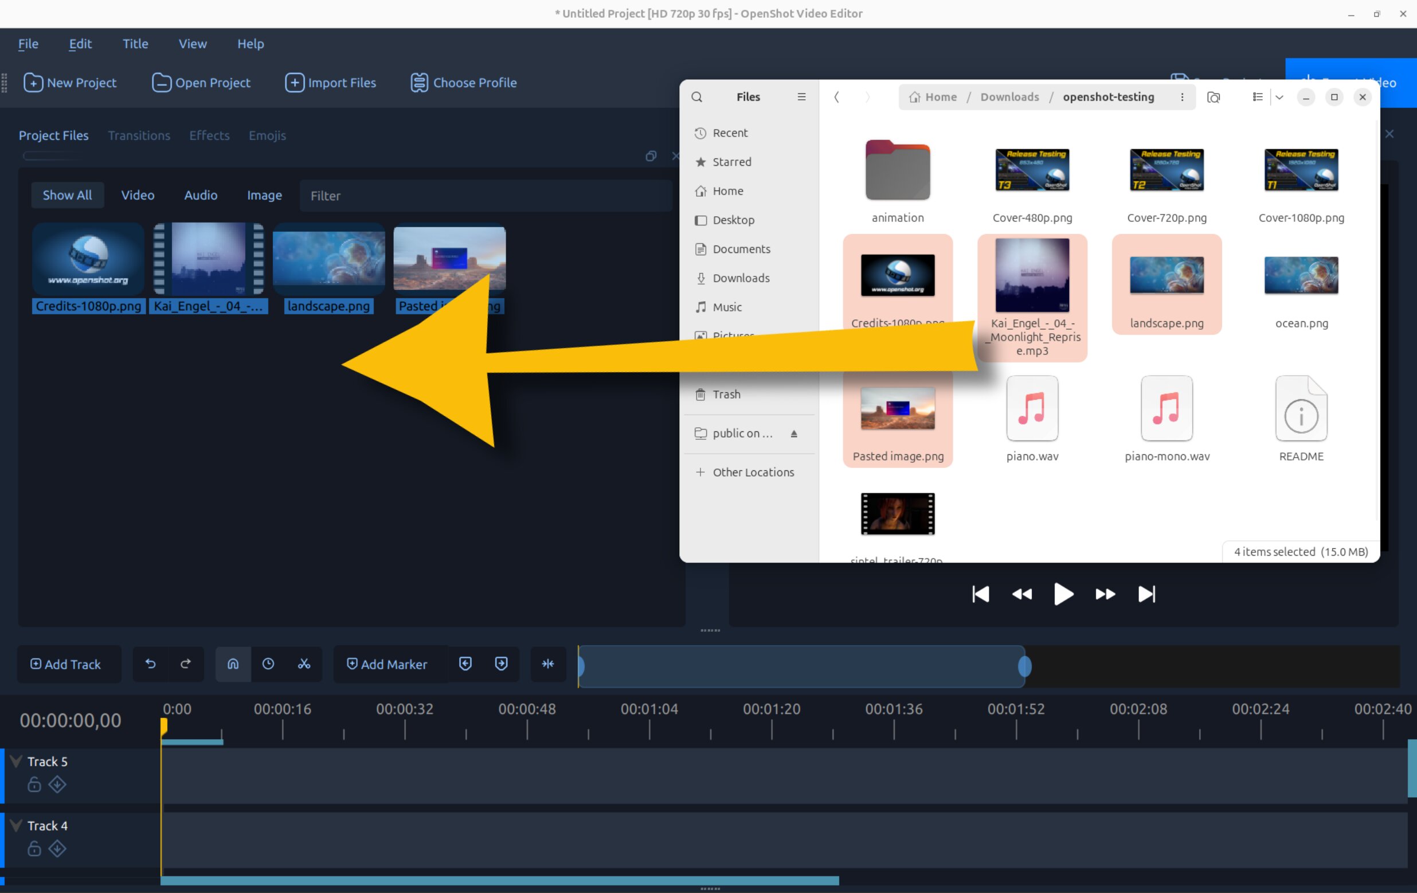Open search in Files window

[x=696, y=97]
